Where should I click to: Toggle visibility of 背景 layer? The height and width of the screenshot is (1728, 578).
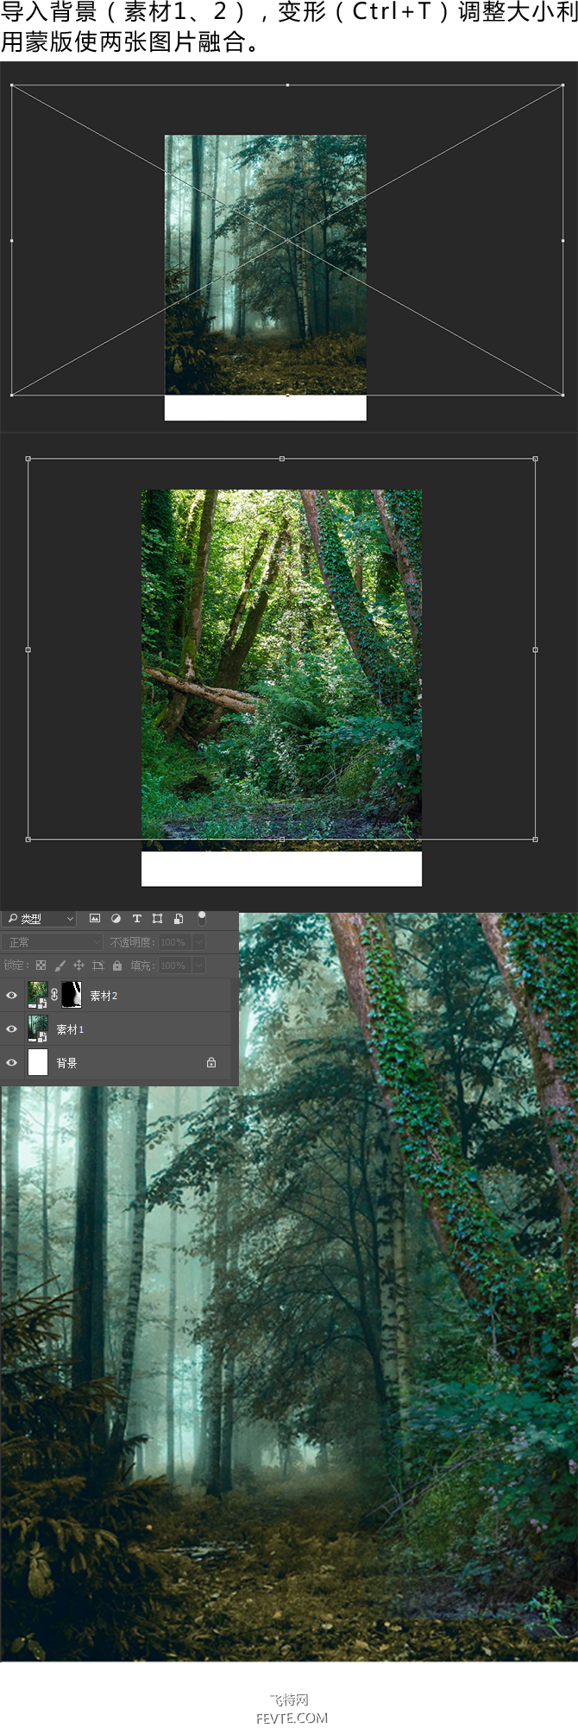[12, 1063]
